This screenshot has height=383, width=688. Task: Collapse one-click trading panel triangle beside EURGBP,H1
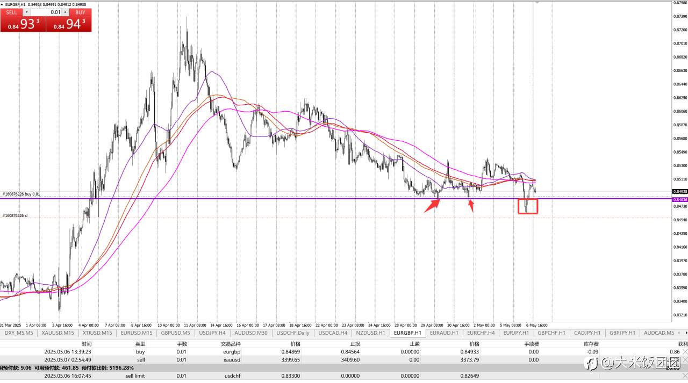(2, 4)
